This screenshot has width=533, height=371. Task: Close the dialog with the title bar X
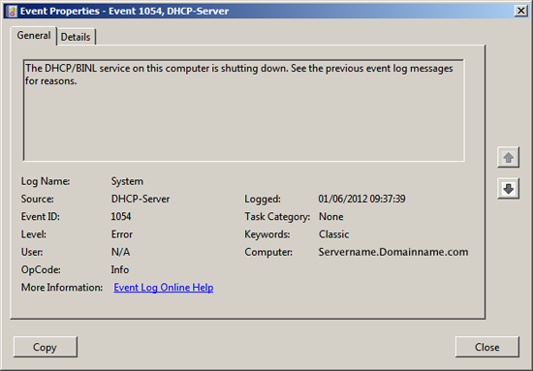(x=520, y=11)
